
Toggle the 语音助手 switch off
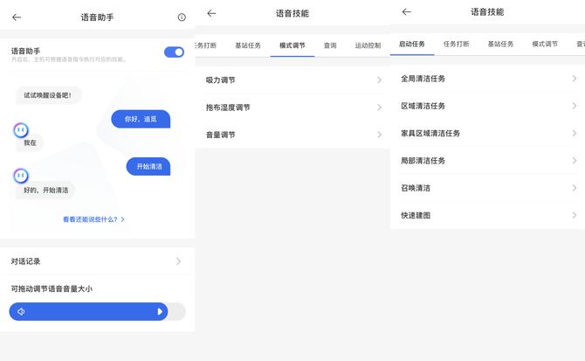174,52
